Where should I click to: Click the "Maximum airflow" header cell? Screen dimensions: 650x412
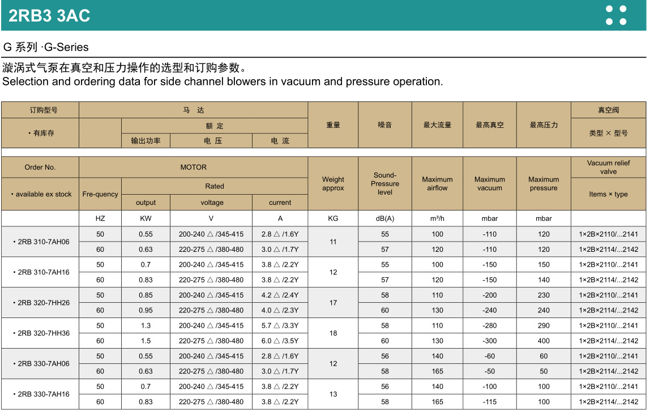[x=437, y=183]
